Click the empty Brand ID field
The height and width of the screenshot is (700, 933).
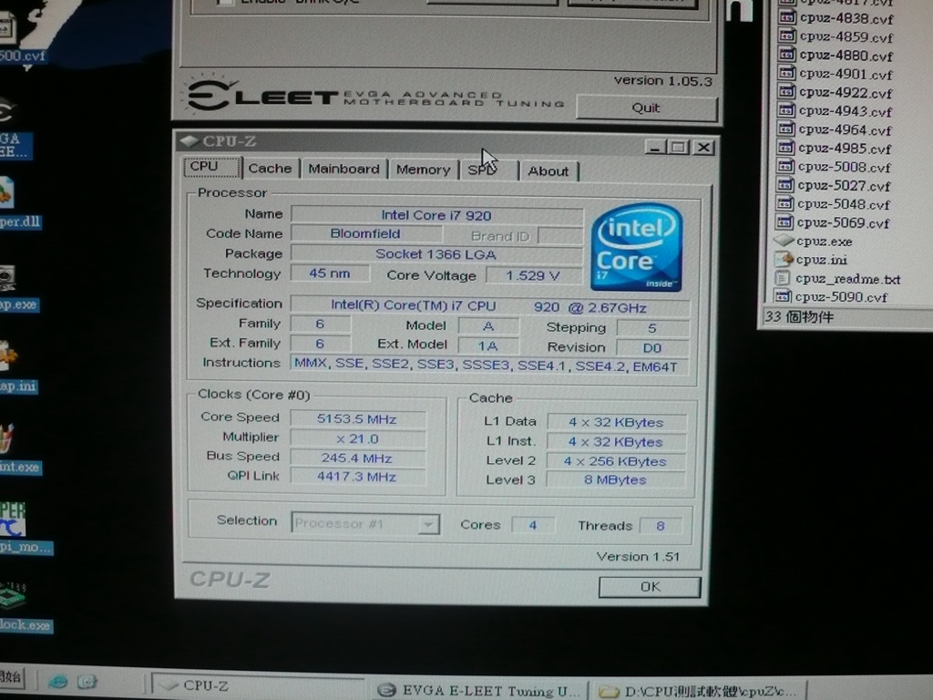[x=559, y=236]
